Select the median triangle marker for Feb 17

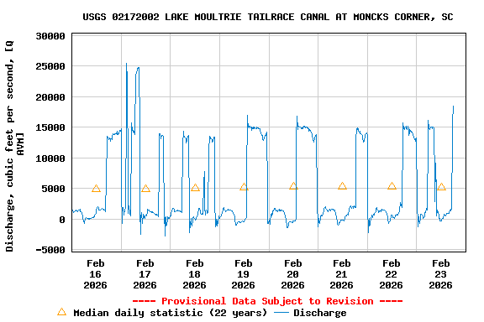pyautogui.click(x=145, y=189)
